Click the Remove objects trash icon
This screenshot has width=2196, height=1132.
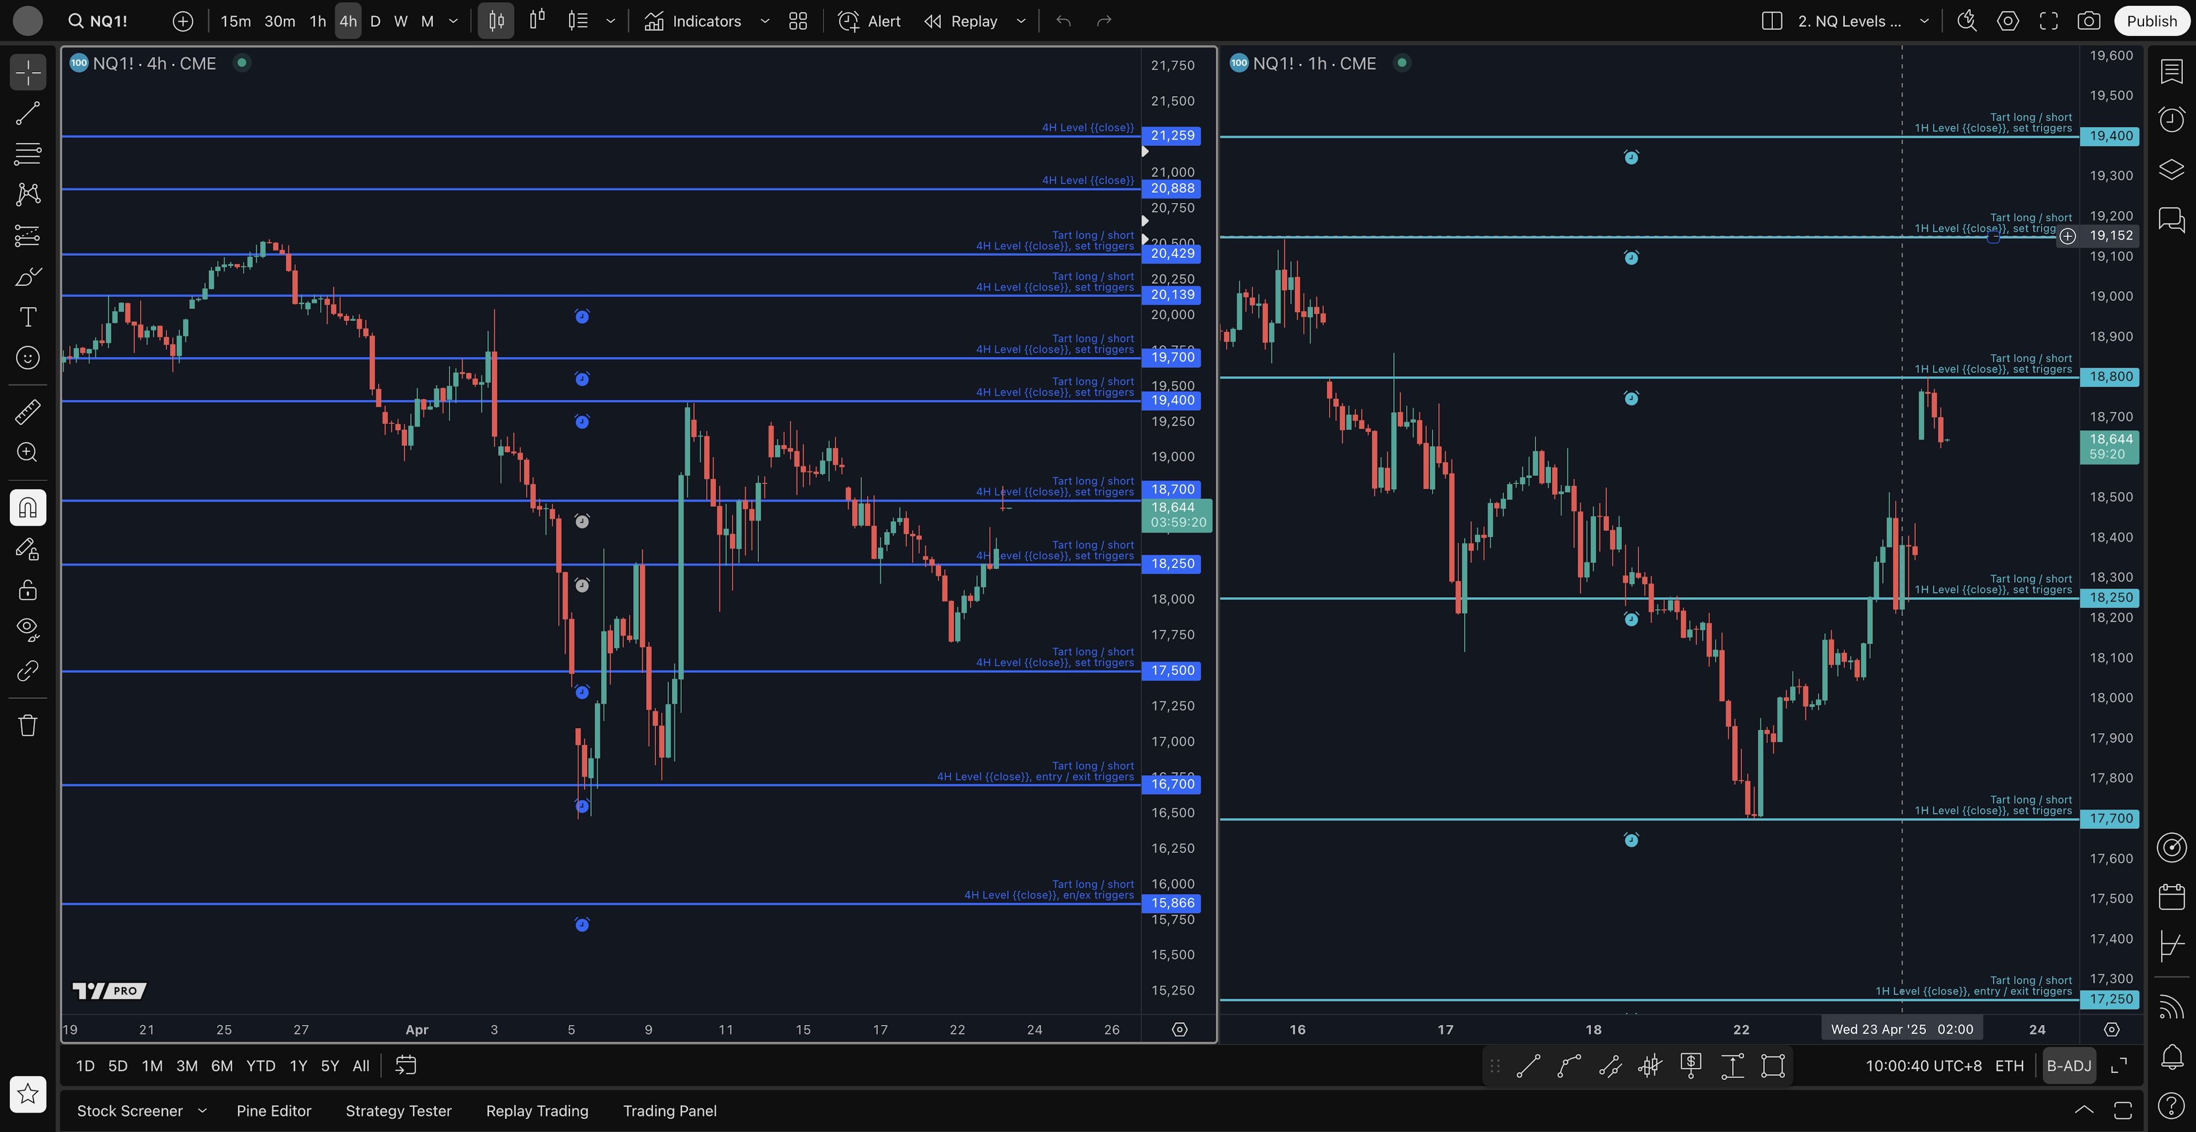(x=27, y=725)
